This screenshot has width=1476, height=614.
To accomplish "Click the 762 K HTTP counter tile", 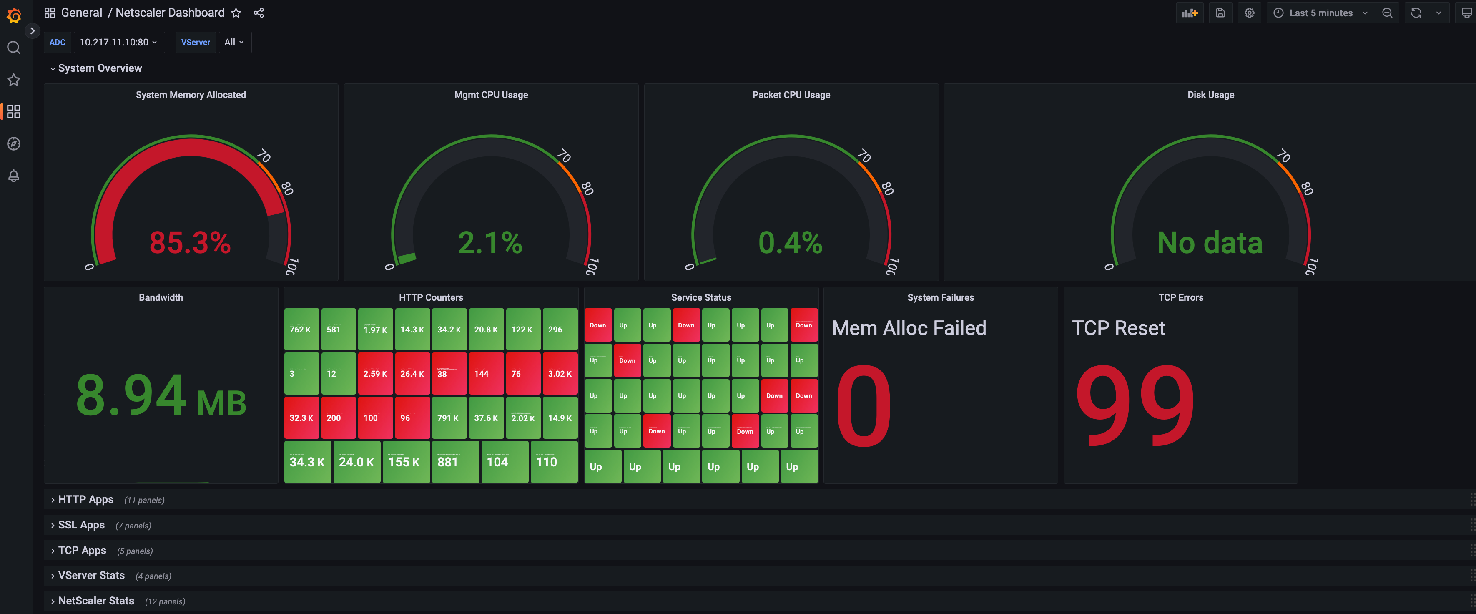I will [301, 329].
